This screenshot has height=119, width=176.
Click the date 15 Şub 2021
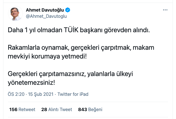[x=41, y=94]
